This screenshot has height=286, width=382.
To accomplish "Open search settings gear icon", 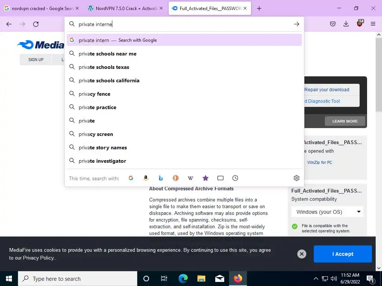I will pyautogui.click(x=296, y=178).
